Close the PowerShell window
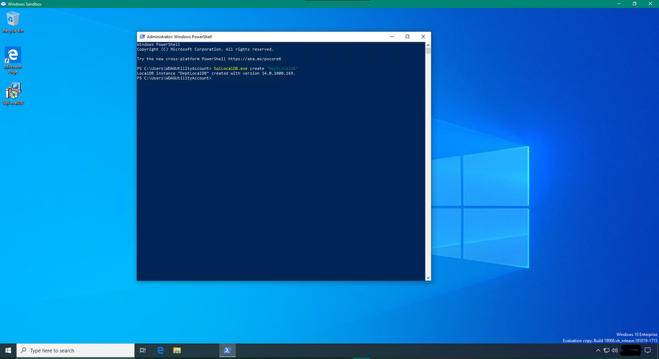Screen dimensions: 659x359 pos(424,36)
